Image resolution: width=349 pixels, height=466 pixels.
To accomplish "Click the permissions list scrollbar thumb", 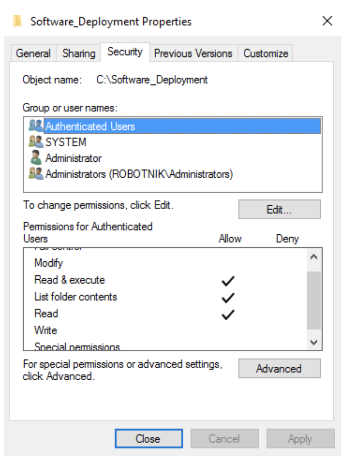I will tap(314, 300).
